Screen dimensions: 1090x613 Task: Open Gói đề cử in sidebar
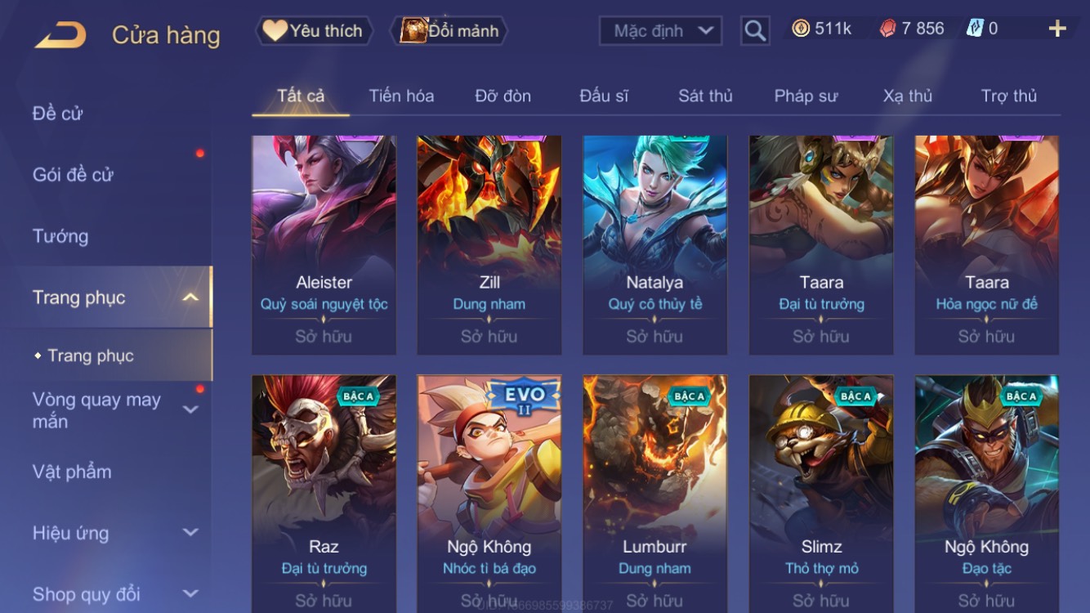click(73, 174)
